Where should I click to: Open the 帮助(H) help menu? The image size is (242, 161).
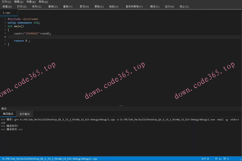43,2
